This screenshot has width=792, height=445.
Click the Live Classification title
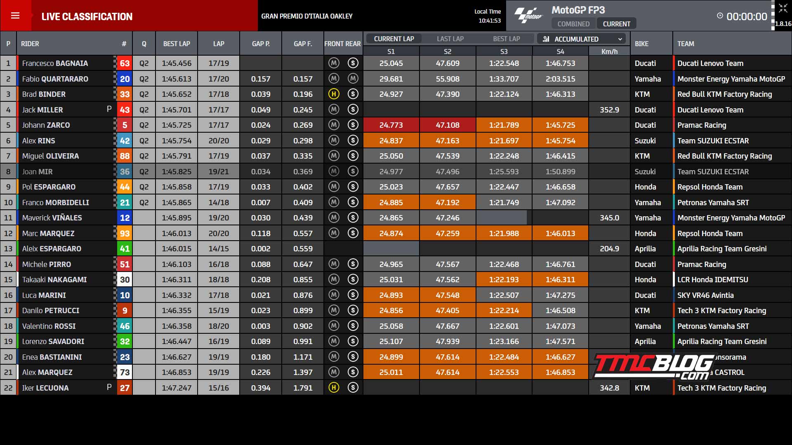[x=87, y=16]
